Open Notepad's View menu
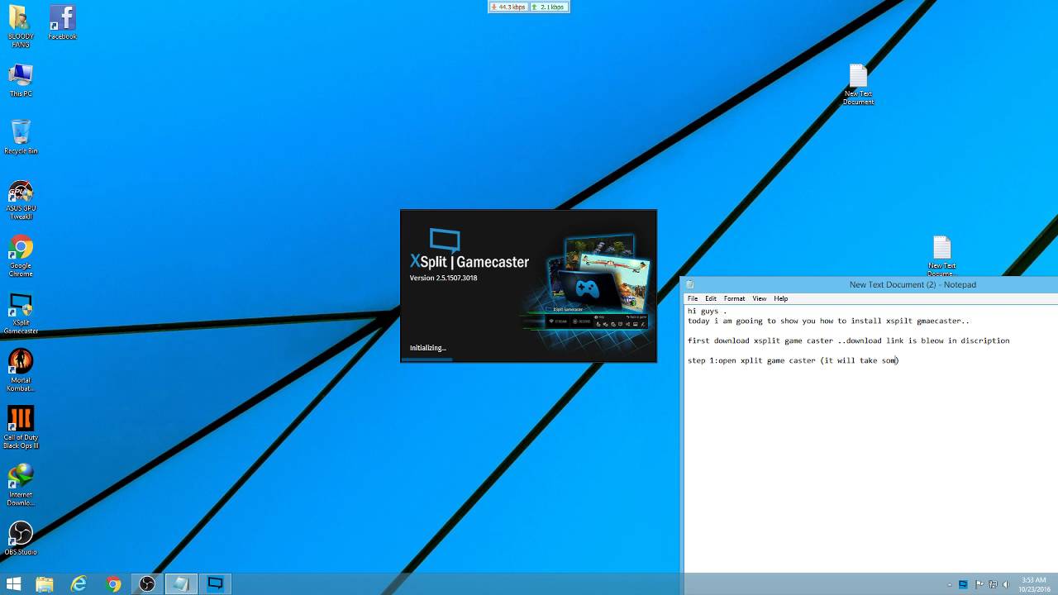Screen dimensions: 1058x595 pos(759,298)
